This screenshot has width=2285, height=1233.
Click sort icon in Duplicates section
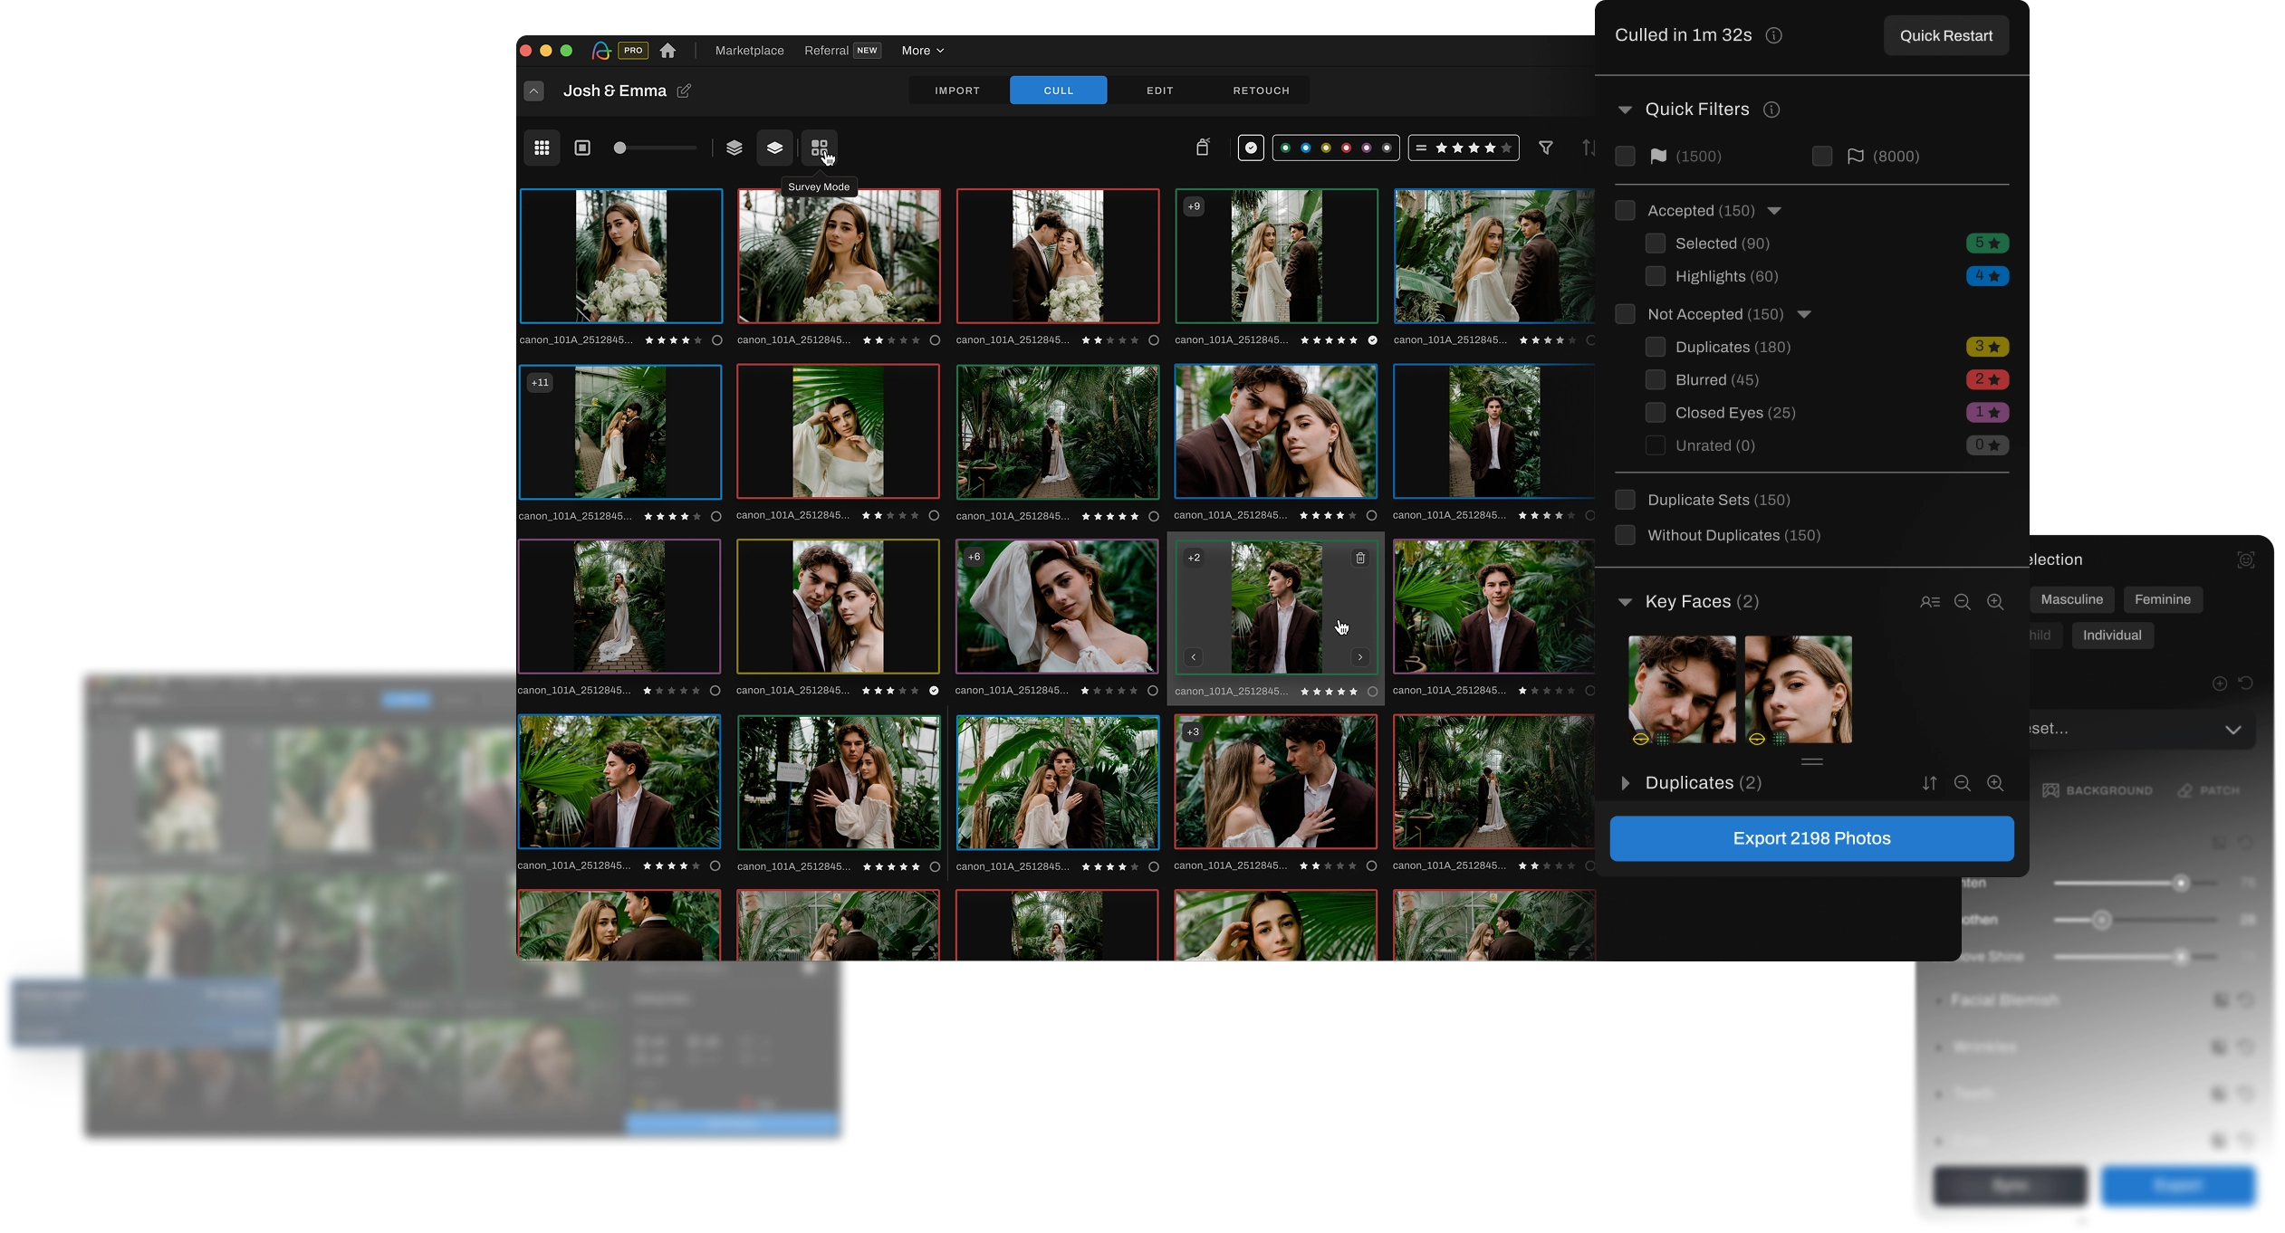click(1929, 783)
